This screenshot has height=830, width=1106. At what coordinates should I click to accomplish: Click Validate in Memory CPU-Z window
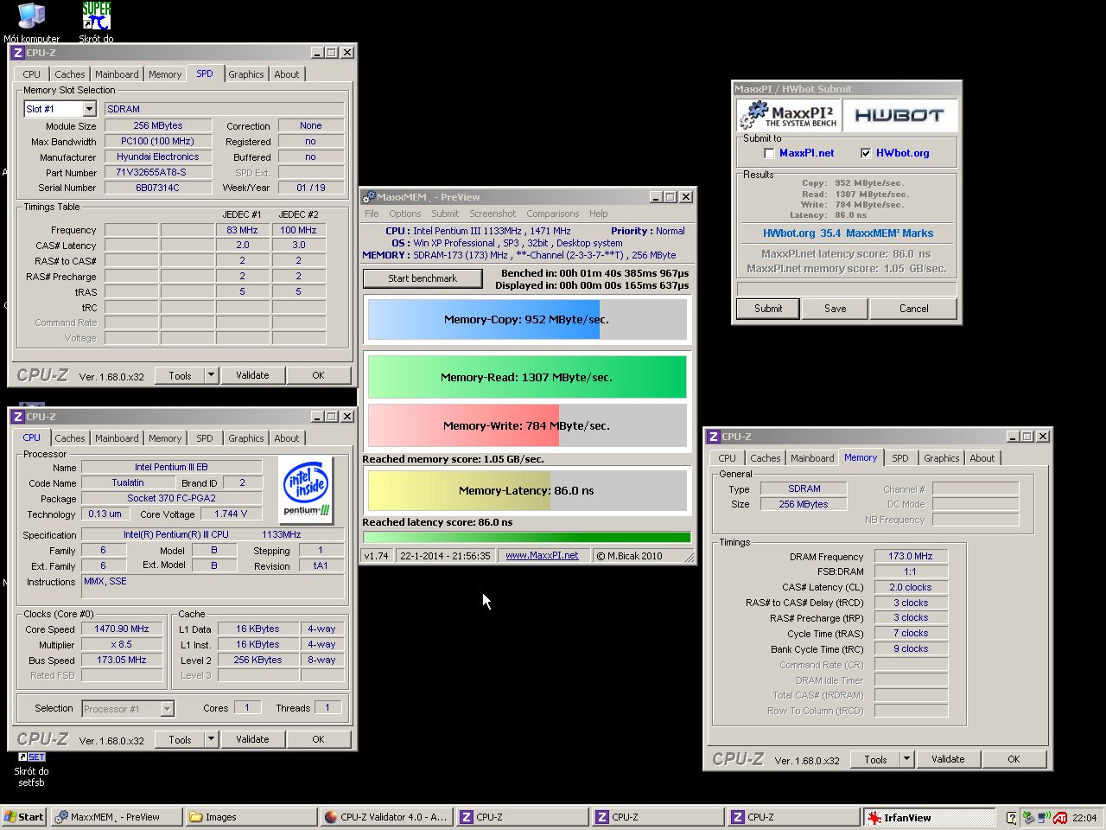(x=948, y=759)
